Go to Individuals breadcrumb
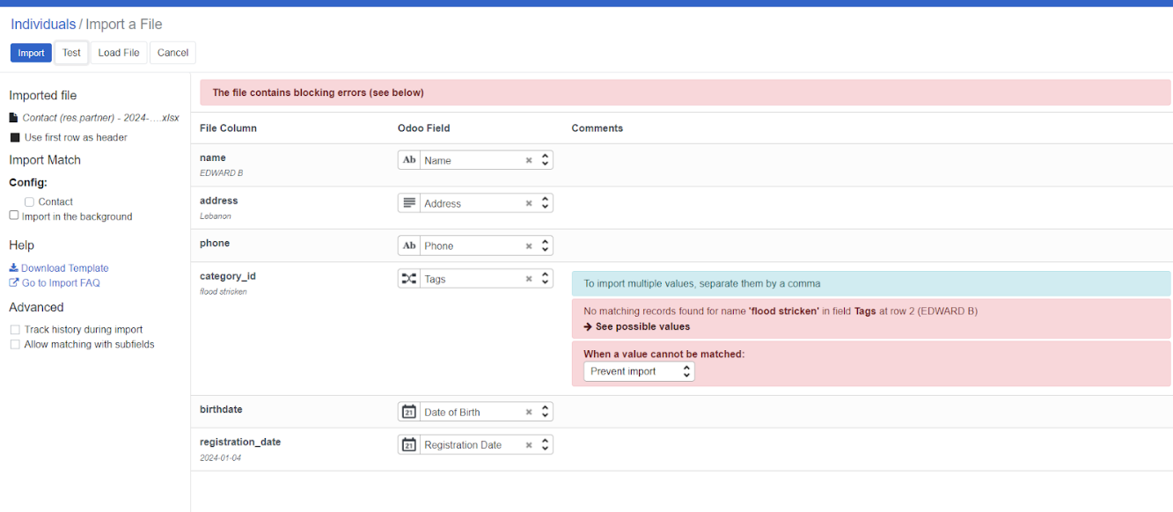Screen dimensions: 1173x512 click(x=43, y=25)
